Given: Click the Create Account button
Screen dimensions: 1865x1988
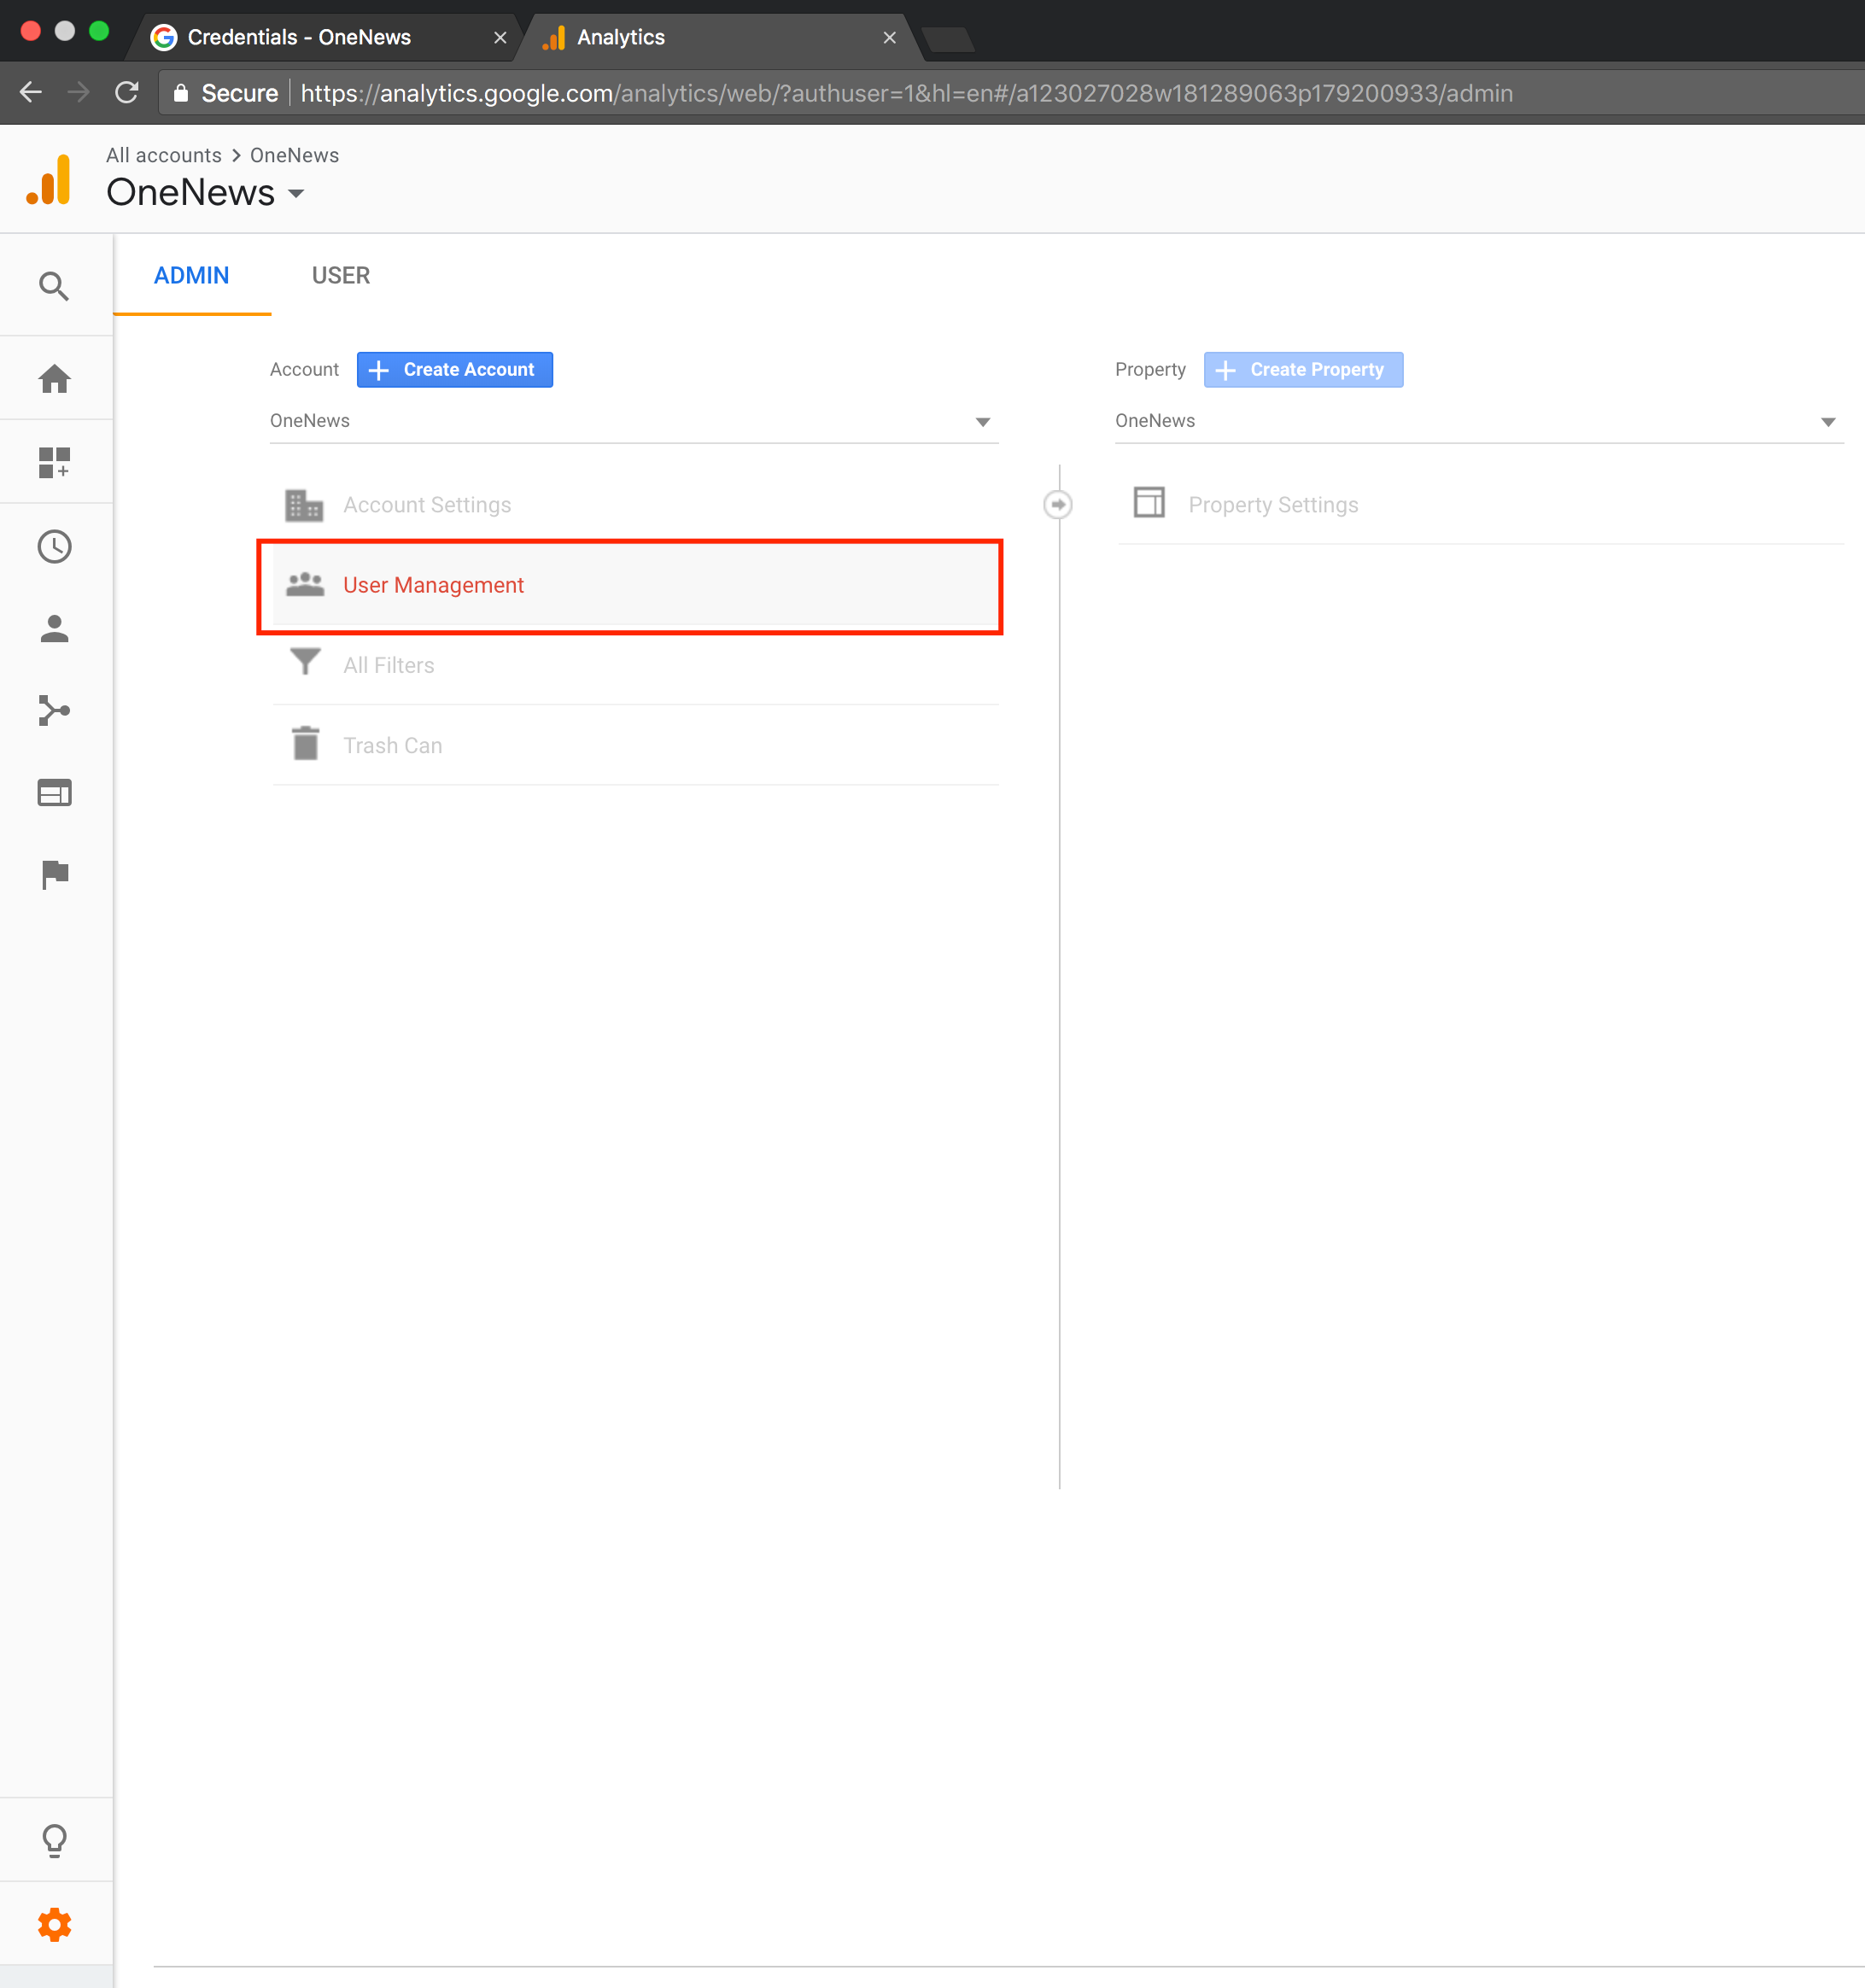Looking at the screenshot, I should (x=455, y=370).
